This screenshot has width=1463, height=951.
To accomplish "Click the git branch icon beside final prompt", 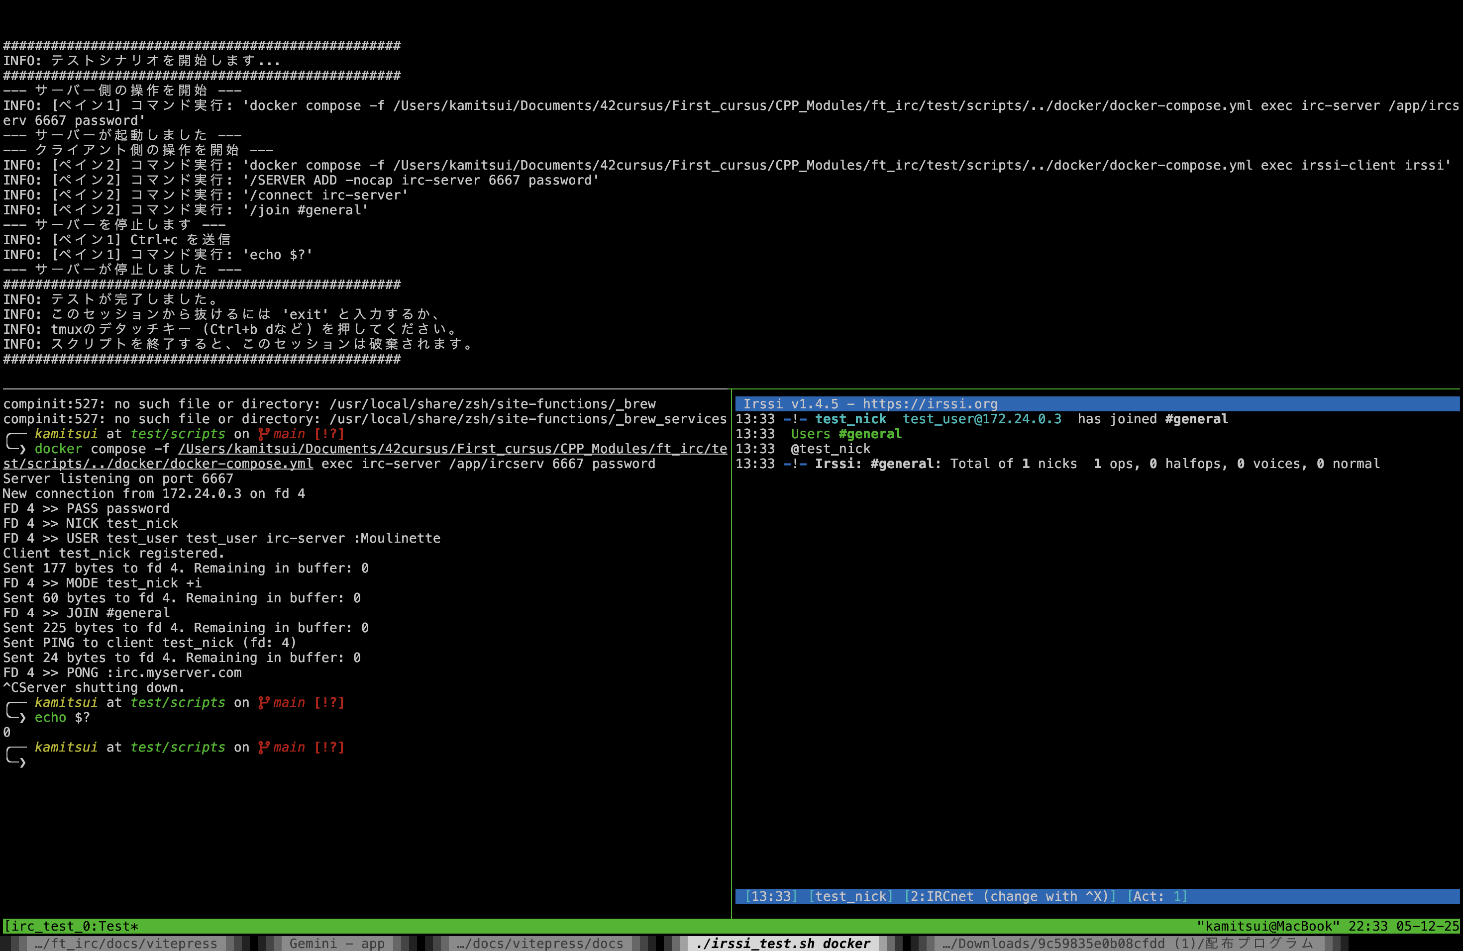I will tap(264, 748).
